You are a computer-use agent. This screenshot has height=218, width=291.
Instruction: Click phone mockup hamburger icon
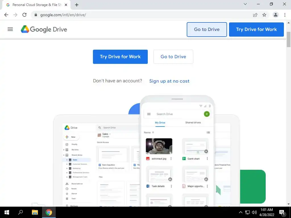pos(149,114)
